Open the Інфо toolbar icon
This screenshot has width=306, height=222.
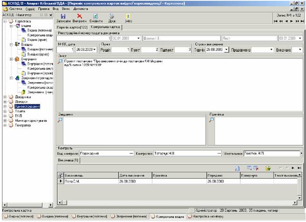[128, 16]
